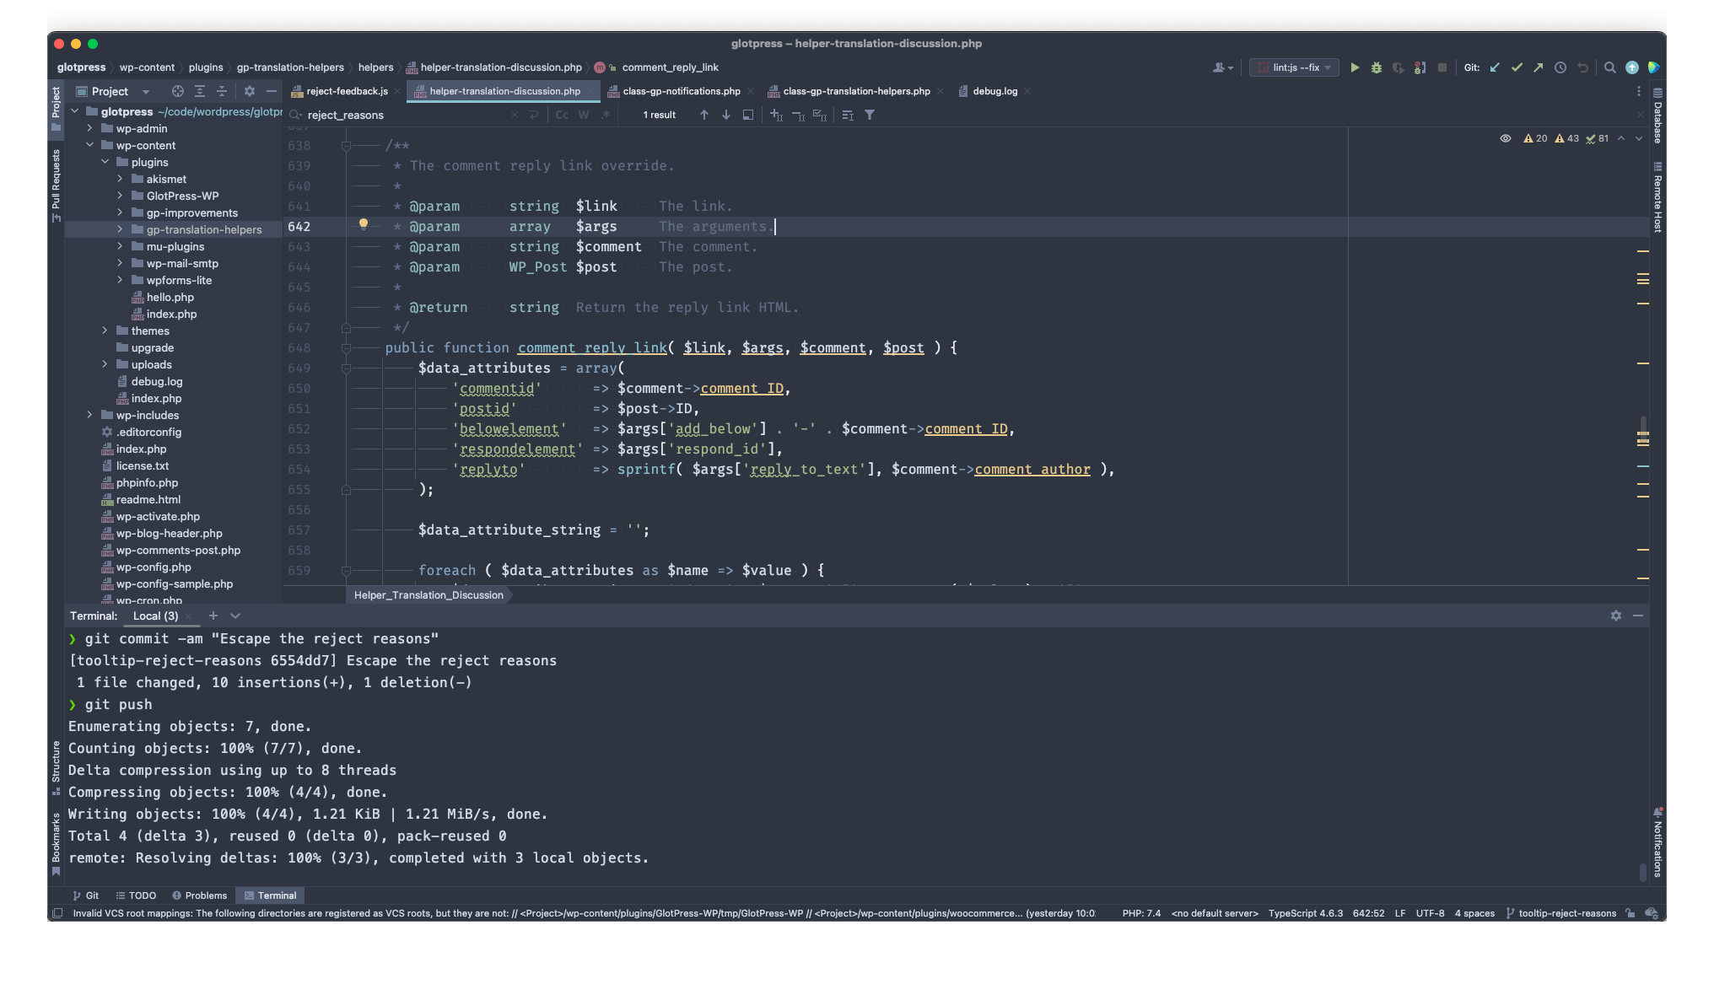Expand the gp-translation-helpers folder
Screen dimensions: 1714x984
(x=120, y=229)
